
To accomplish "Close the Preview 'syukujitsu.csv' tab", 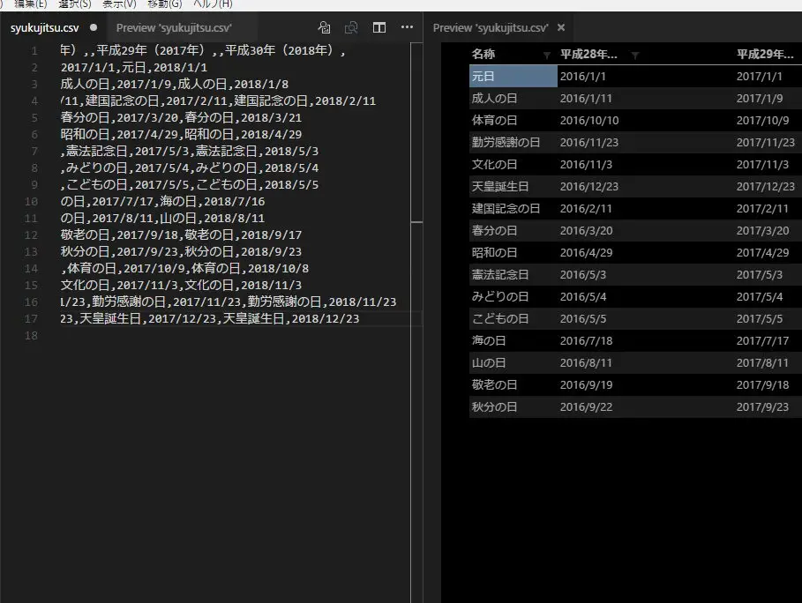I will (x=561, y=27).
